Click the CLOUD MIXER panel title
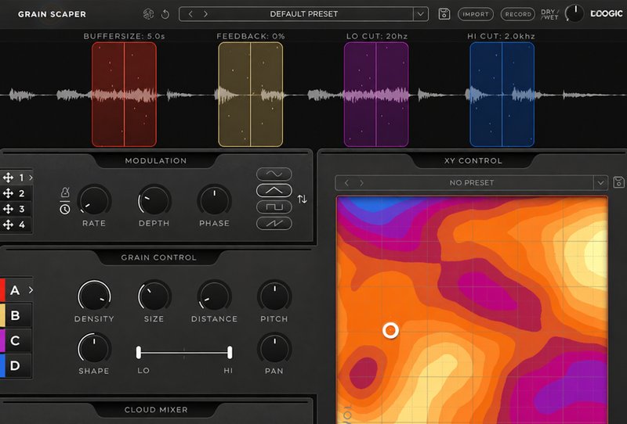The image size is (627, 424). point(156,410)
